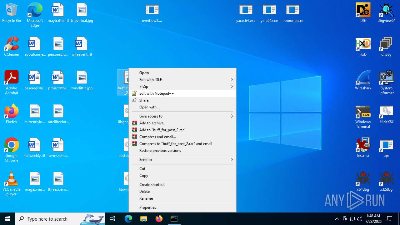The image size is (400, 225).
Task: Choose Restore previous versions
Action: coord(182,151)
